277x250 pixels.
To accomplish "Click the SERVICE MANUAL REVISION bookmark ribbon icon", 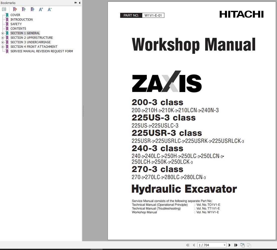I will pos(7,51).
